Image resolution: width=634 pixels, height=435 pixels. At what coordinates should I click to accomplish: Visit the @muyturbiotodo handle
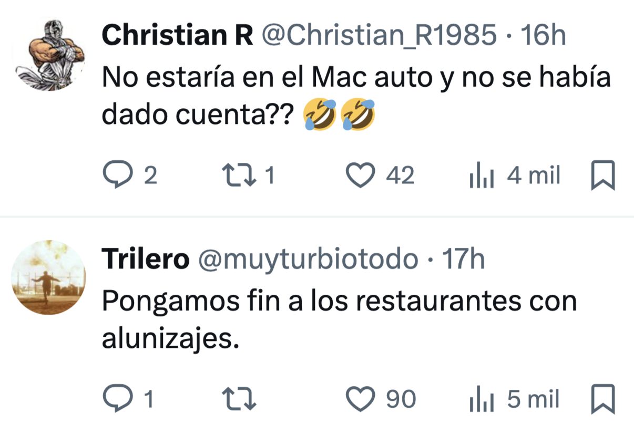(307, 259)
